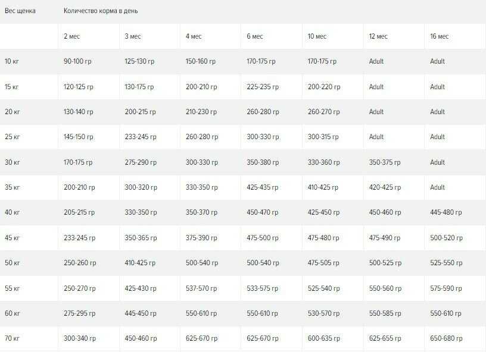The height and width of the screenshot is (352, 486).
Task: Select the "6 мес" column header
Action: [255, 36]
